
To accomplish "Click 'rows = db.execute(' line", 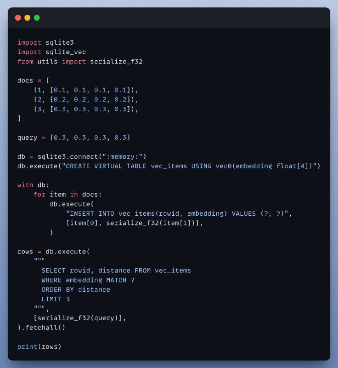I will (x=53, y=252).
